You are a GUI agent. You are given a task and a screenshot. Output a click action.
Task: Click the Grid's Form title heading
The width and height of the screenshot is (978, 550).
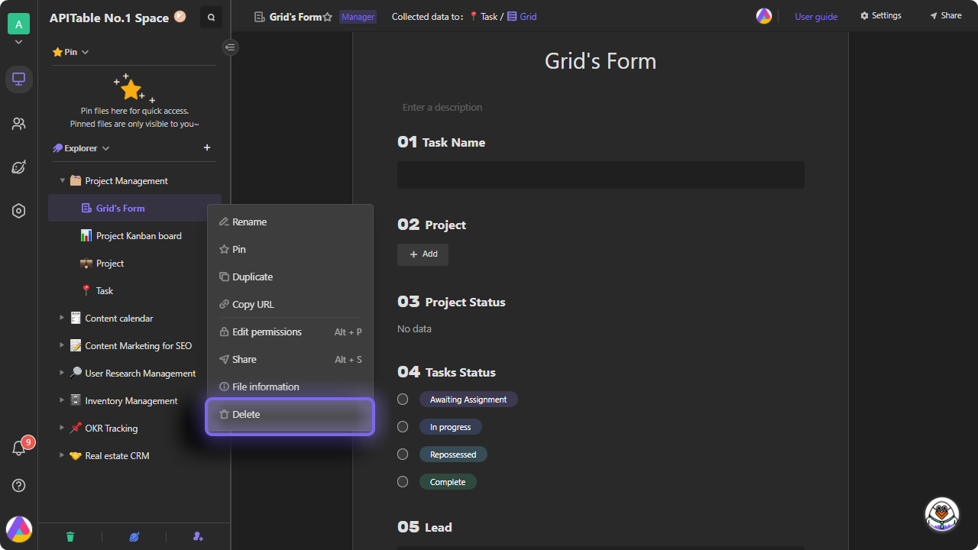coord(601,61)
